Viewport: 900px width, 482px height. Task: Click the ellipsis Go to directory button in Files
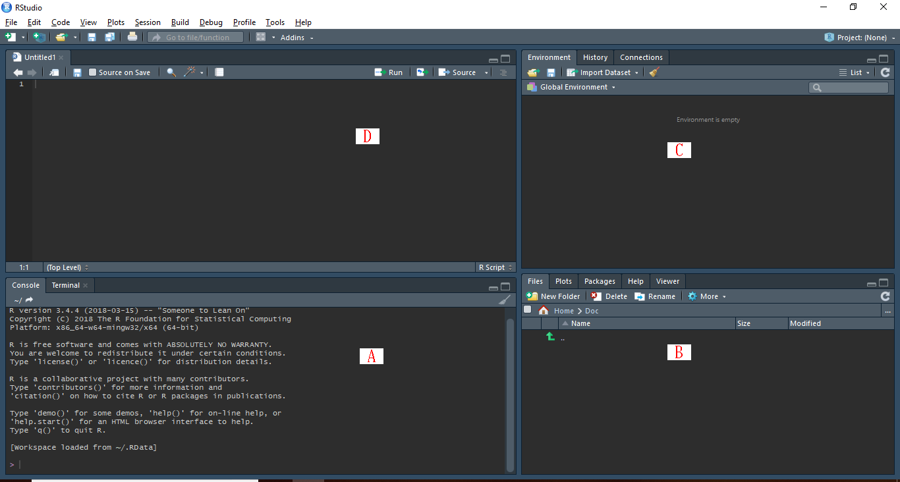[887, 311]
